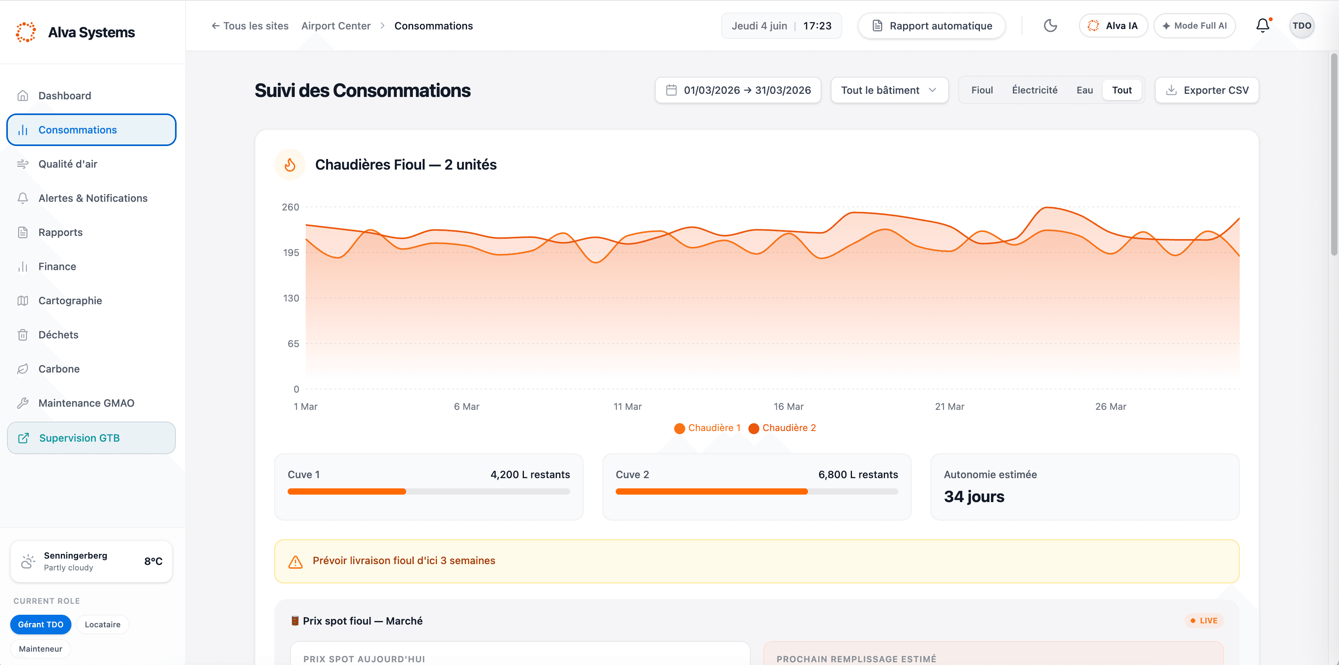Screen dimensions: 1339x665
Task: Click the Consommations breadcrumb label in the header
Action: (434, 26)
